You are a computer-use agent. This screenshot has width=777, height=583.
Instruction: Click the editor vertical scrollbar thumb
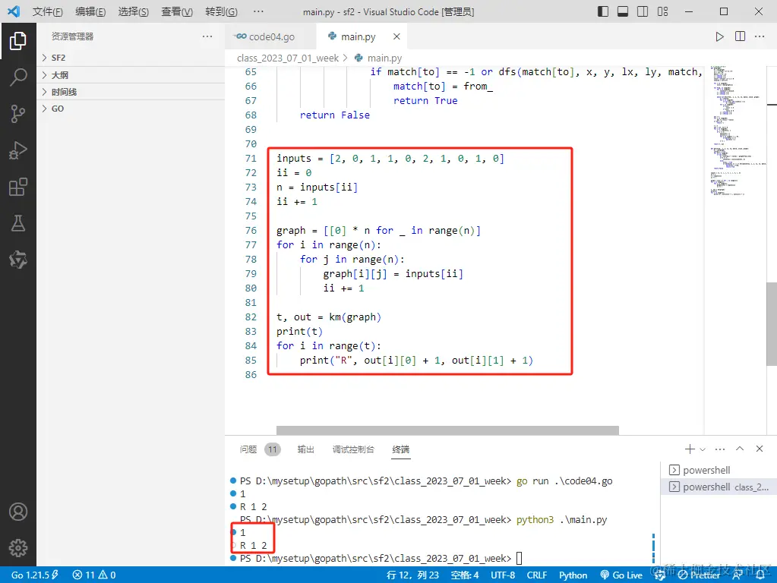click(772, 324)
